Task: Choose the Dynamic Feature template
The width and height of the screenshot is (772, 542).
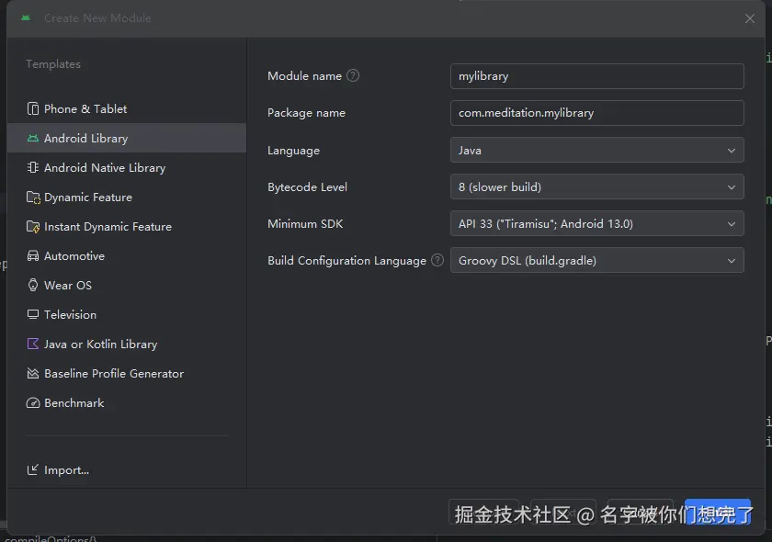Action: tap(127, 198)
